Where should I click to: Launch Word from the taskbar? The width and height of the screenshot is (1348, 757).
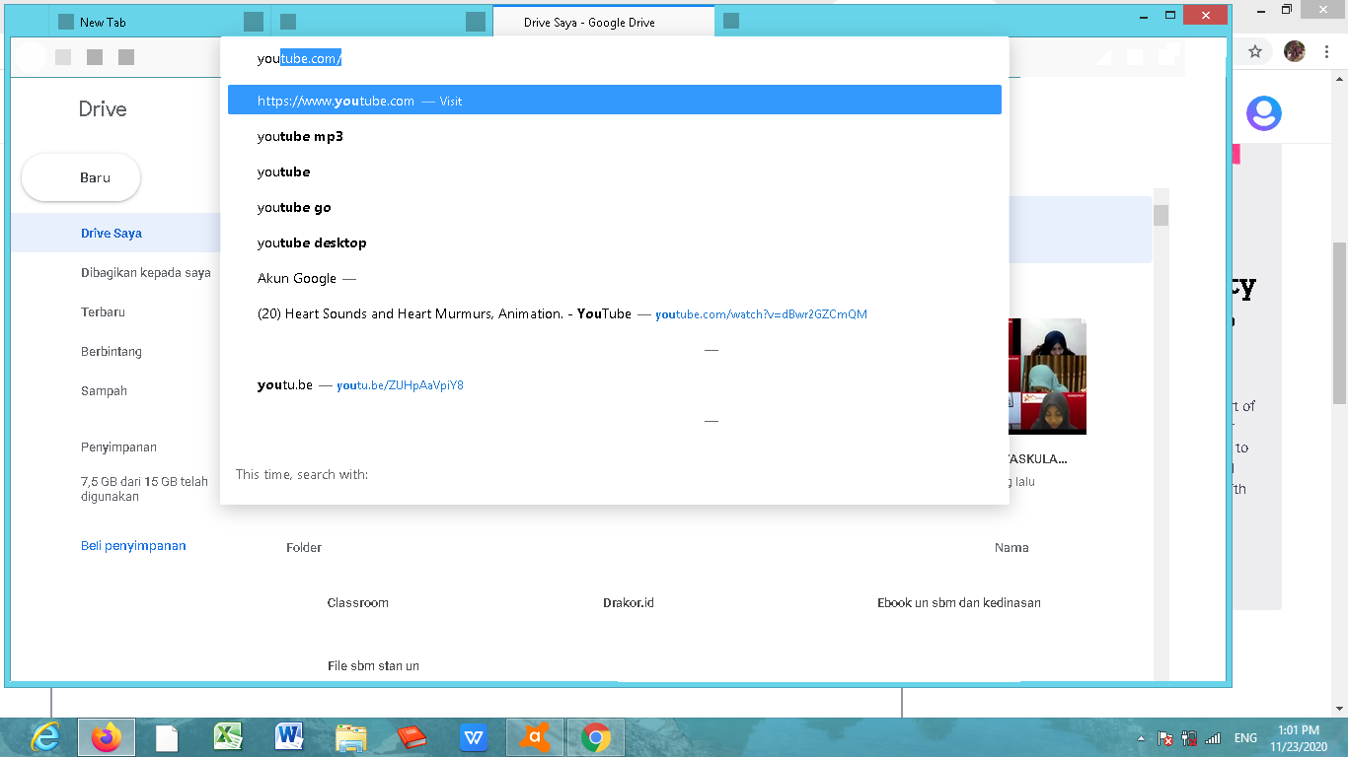coord(290,737)
